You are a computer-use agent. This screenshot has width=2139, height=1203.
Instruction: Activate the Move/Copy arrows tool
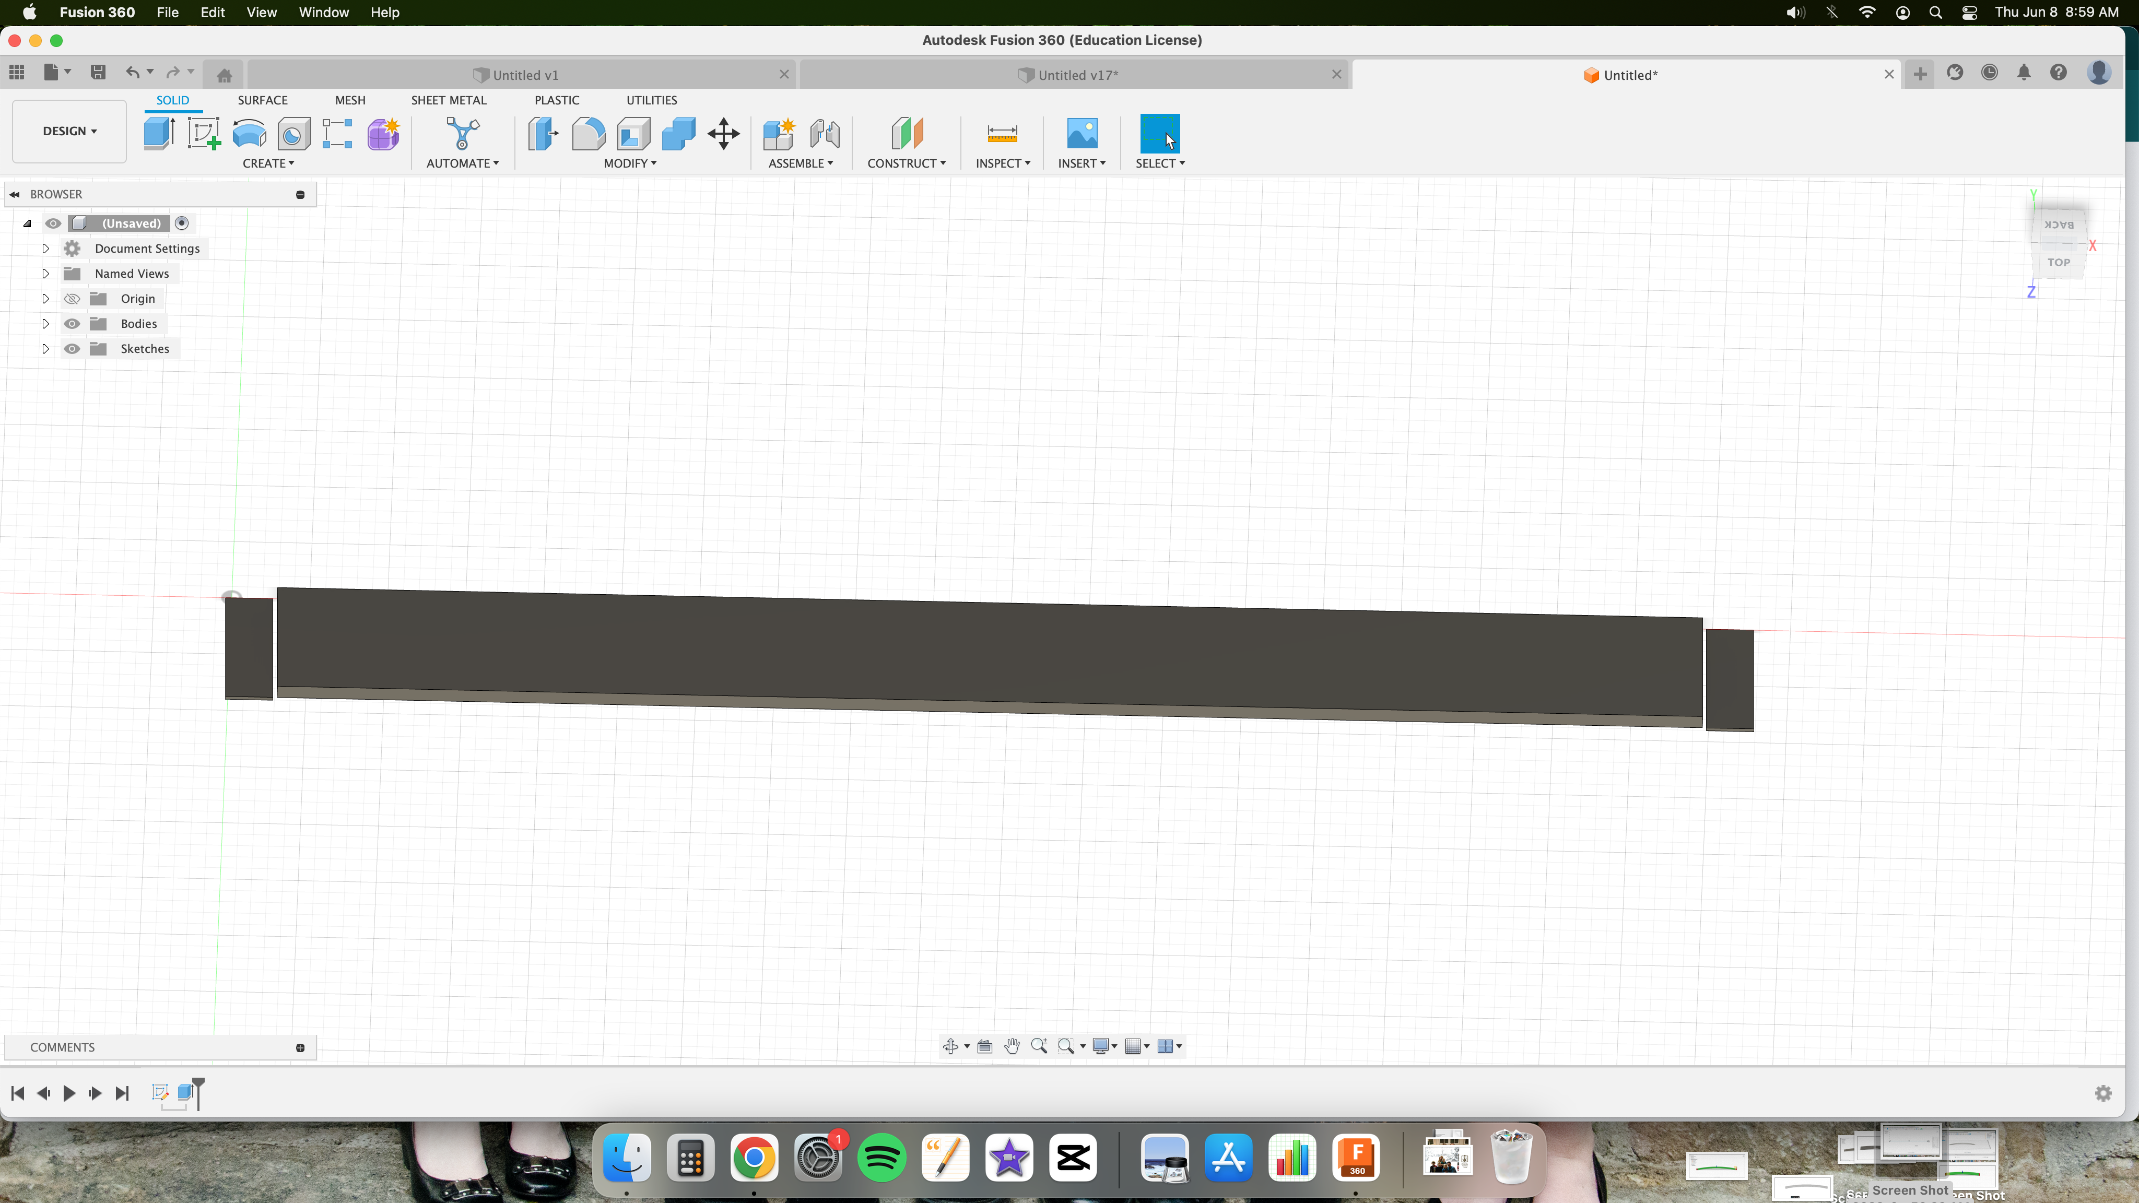point(723,134)
